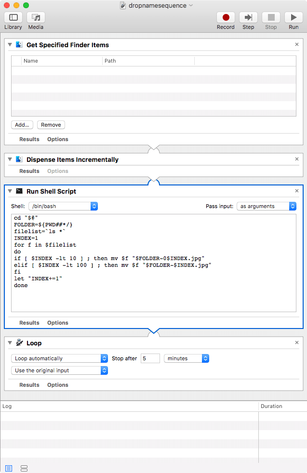Toggle the log view at bottom left
Viewport: 307px width, 473px height.
[9, 468]
